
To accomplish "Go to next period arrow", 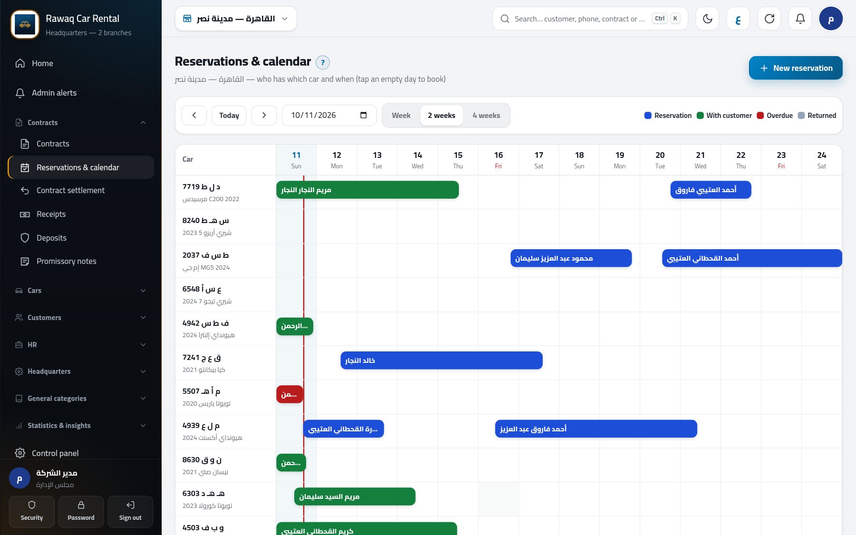I will pos(264,115).
